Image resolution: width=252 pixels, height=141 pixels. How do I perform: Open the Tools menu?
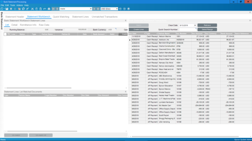pyautogui.click(x=13, y=5)
